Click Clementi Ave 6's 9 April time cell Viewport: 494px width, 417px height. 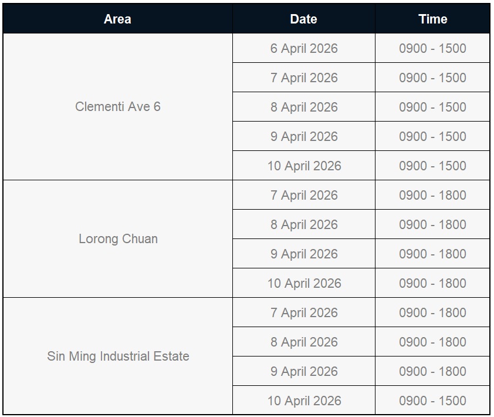click(432, 136)
